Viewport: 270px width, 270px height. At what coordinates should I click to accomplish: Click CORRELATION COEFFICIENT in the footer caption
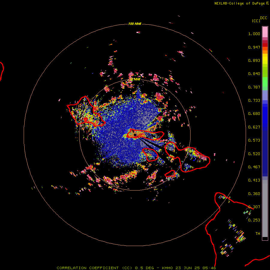click(88, 268)
